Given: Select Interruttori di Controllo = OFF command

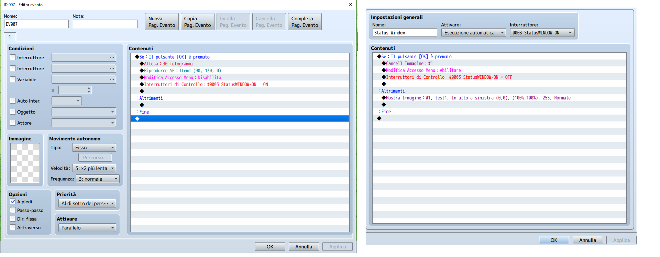Looking at the screenshot, I should click(x=499, y=77).
